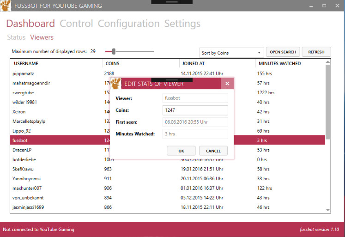The height and width of the screenshot is (237, 345).
Task: Open the Dashboard main tab
Action: [x=30, y=24]
